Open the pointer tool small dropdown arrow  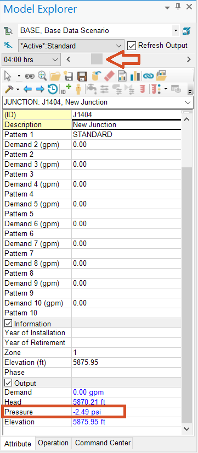(x=19, y=77)
